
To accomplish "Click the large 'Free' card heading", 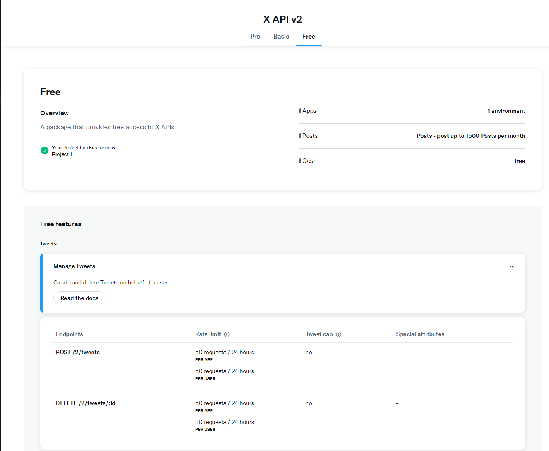I will (50, 92).
